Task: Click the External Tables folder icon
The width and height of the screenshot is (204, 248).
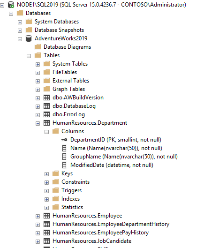Action: (47, 81)
